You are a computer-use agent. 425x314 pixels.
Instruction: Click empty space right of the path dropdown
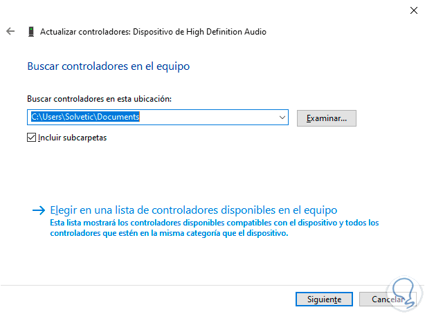388,118
